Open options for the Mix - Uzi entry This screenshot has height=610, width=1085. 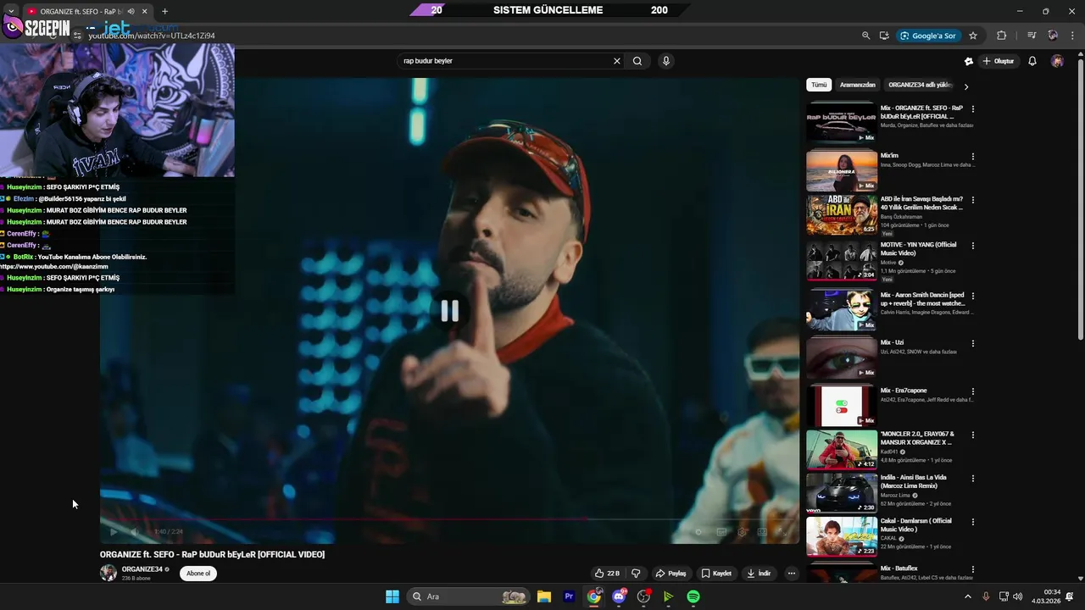(x=973, y=344)
